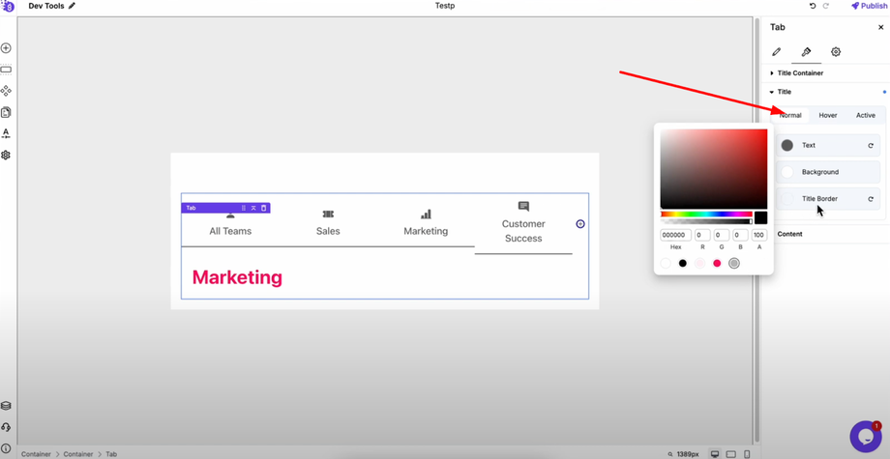Reset the Text color with its refresh icon
Viewport: 890px width, 459px height.
(x=871, y=146)
